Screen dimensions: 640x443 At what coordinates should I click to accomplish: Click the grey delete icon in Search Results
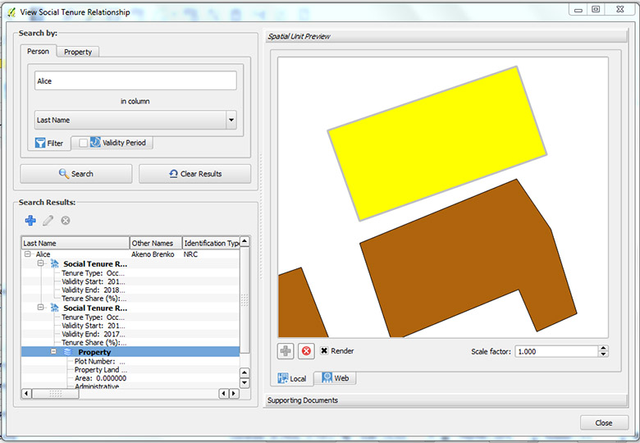66,220
